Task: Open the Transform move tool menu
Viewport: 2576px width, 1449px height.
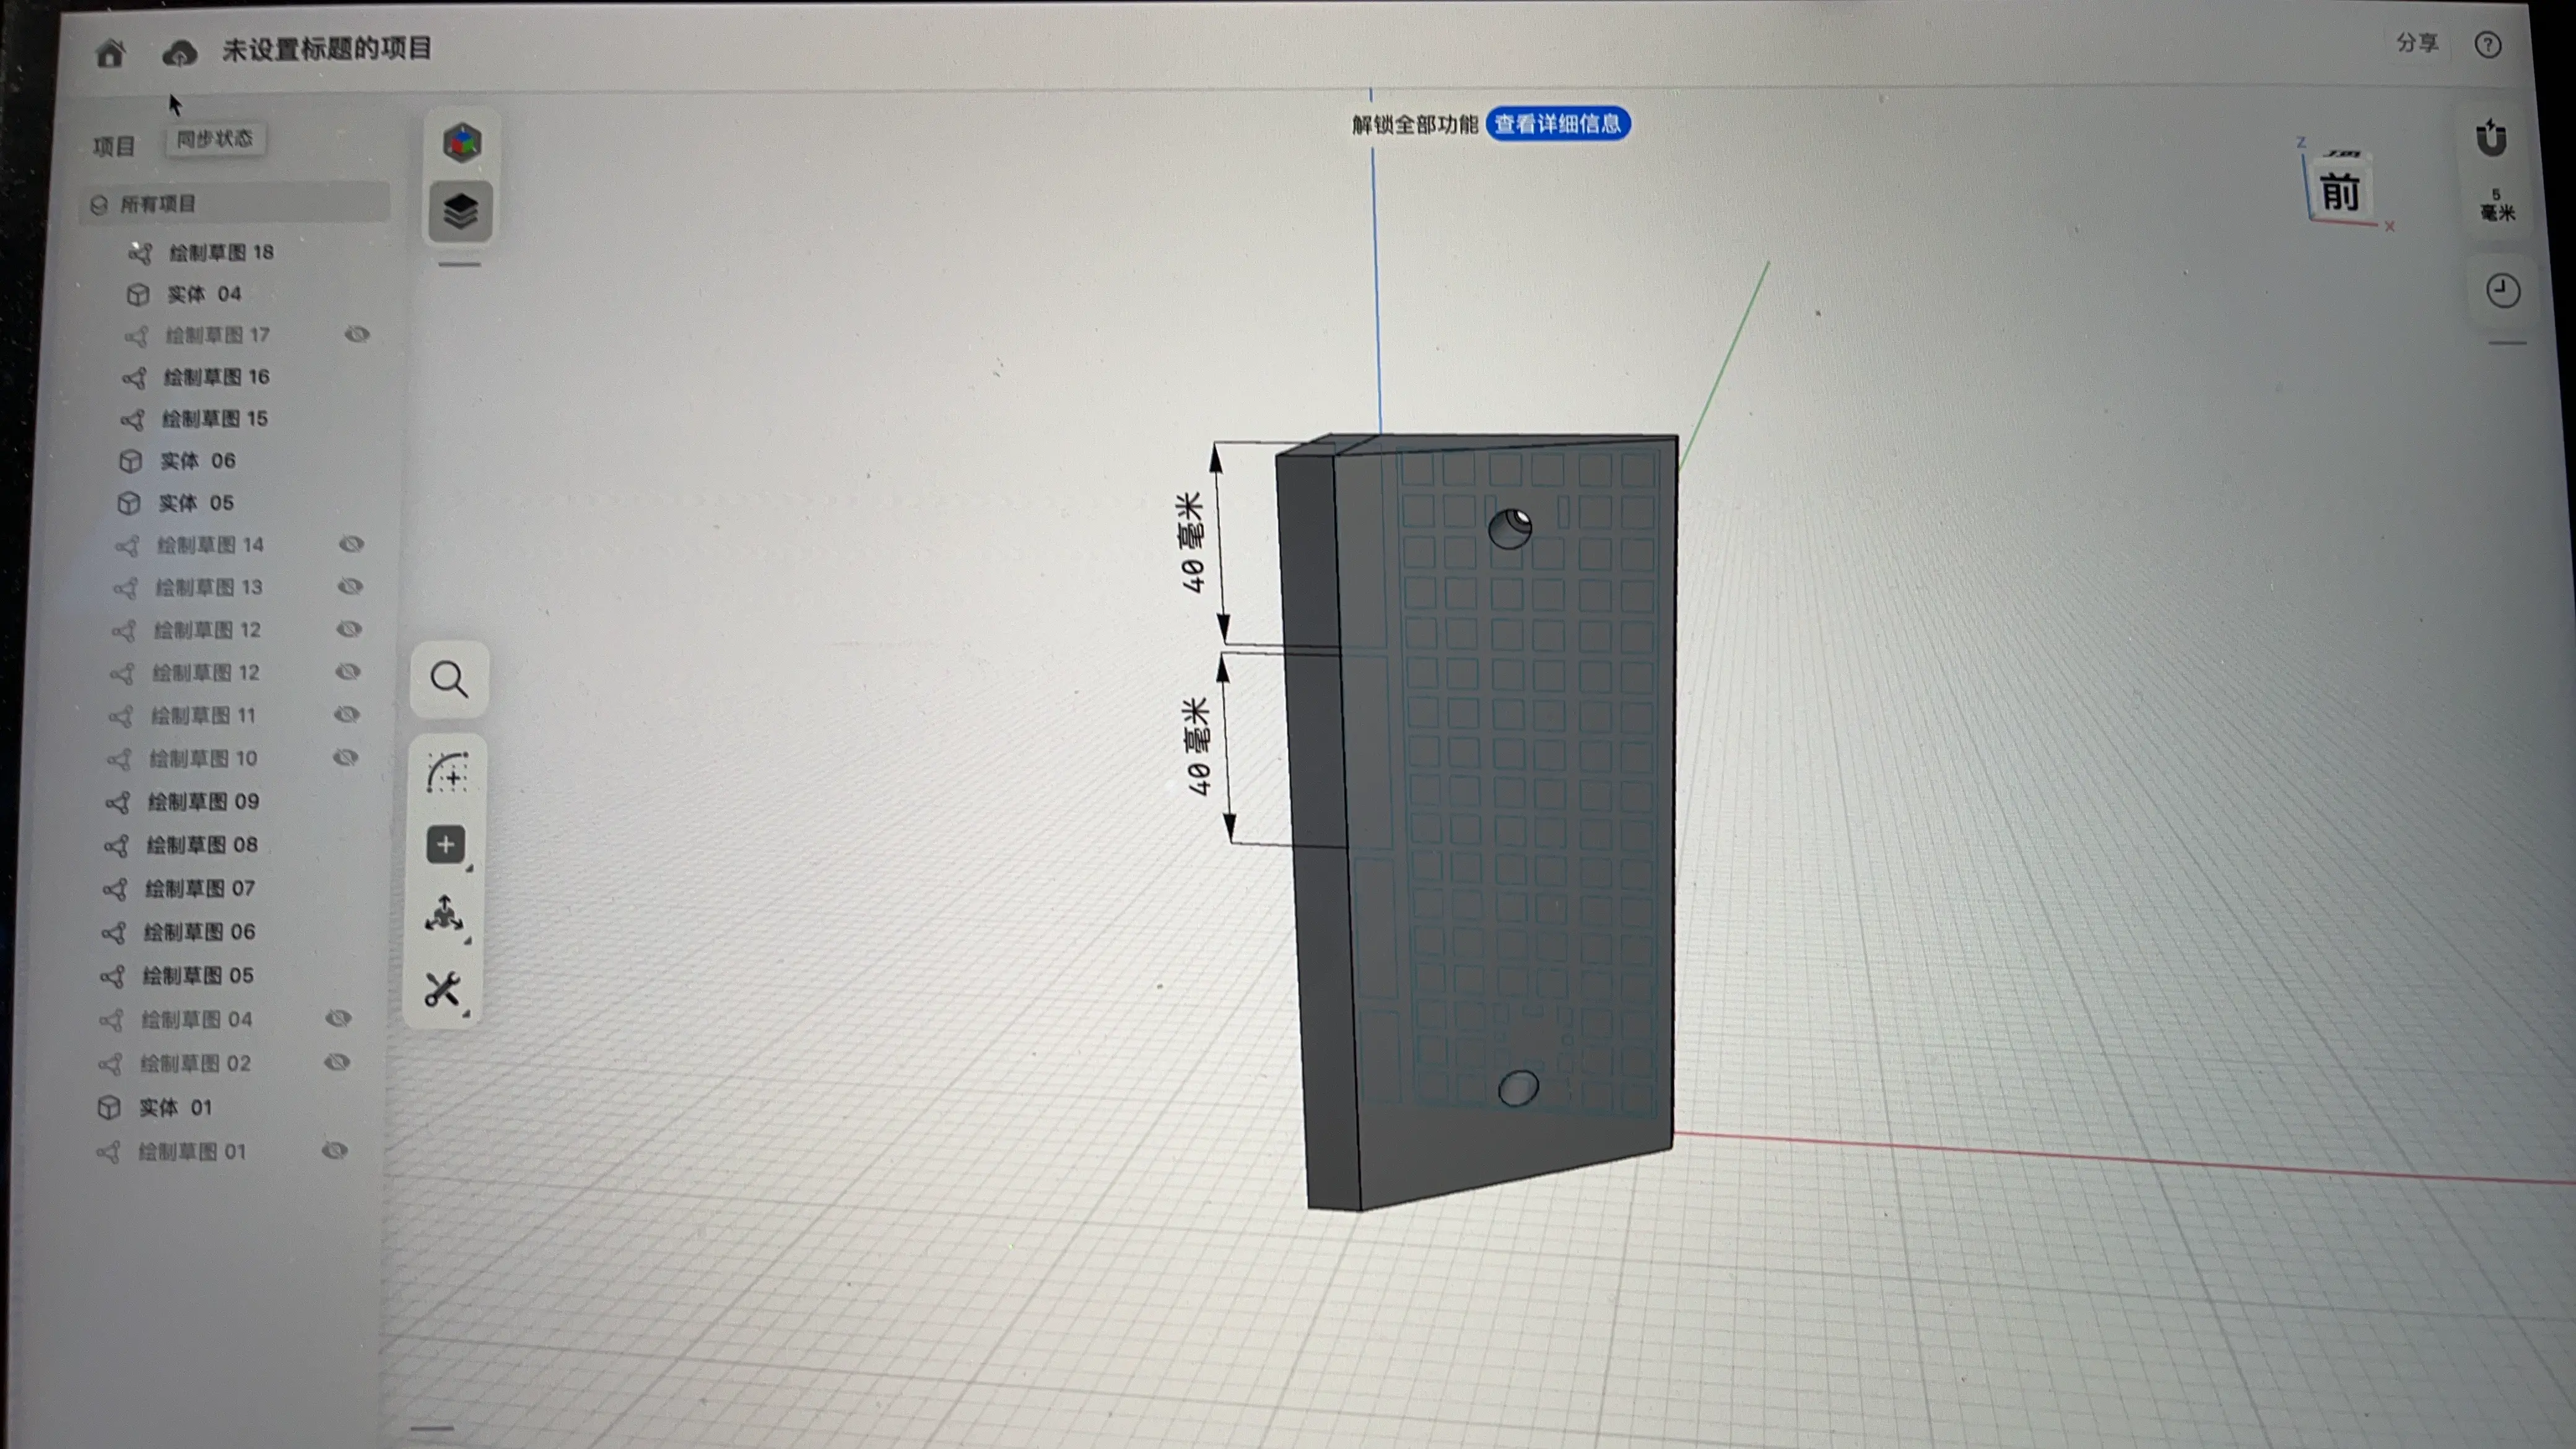Action: coord(444,914)
